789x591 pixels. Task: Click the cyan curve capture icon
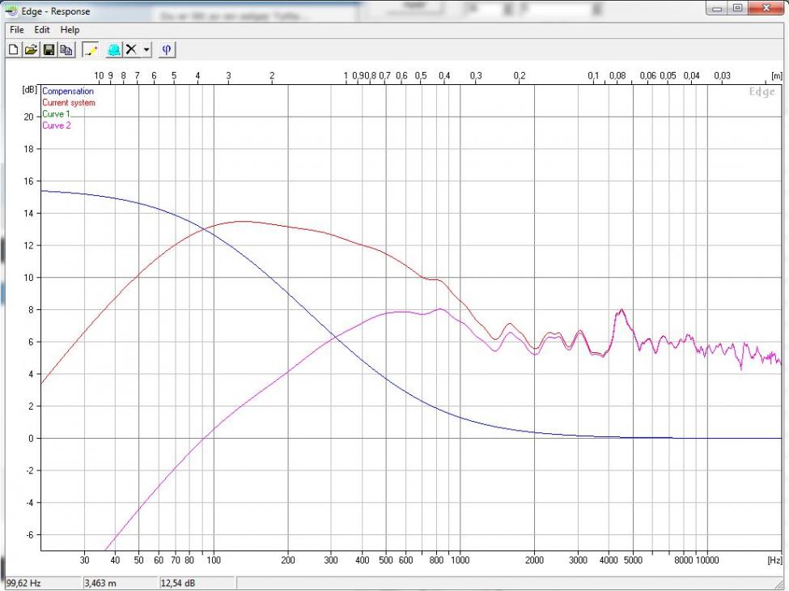114,50
